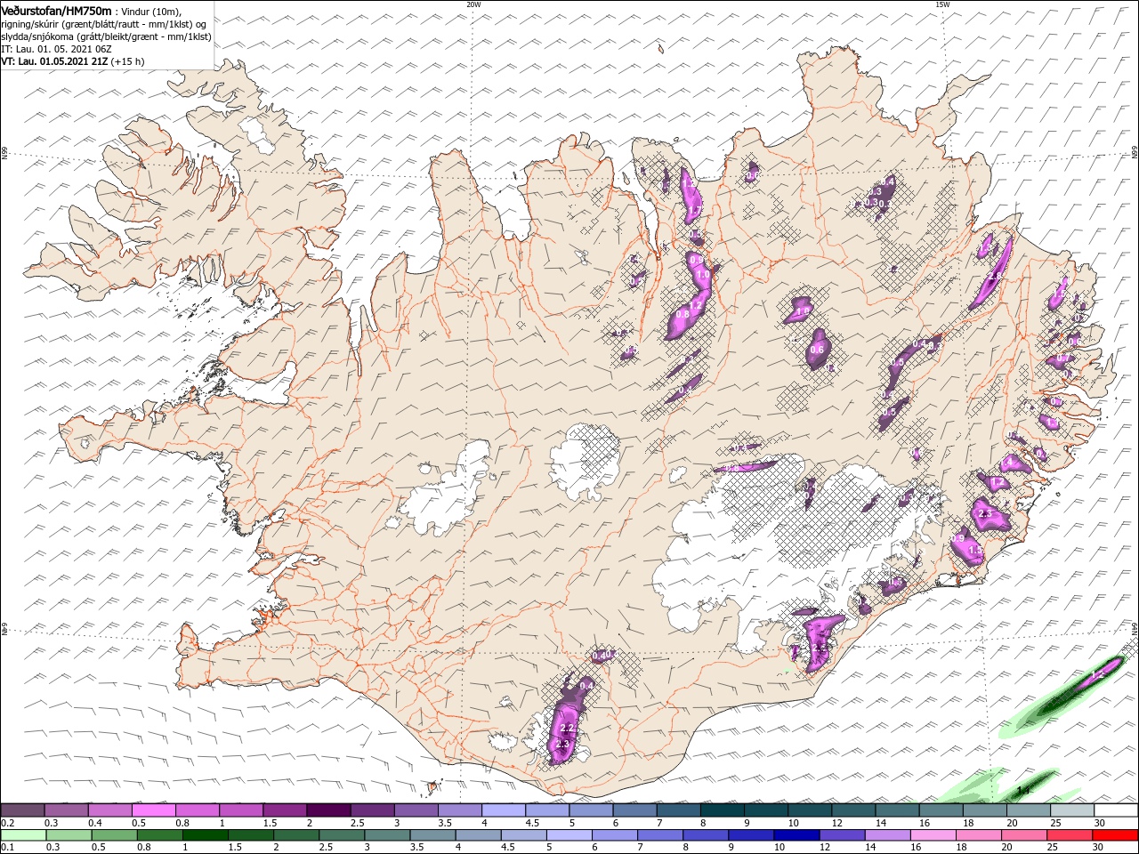The image size is (1139, 854).
Task: Click the 1.2 label on the offshore green band
Action: 1097,675
